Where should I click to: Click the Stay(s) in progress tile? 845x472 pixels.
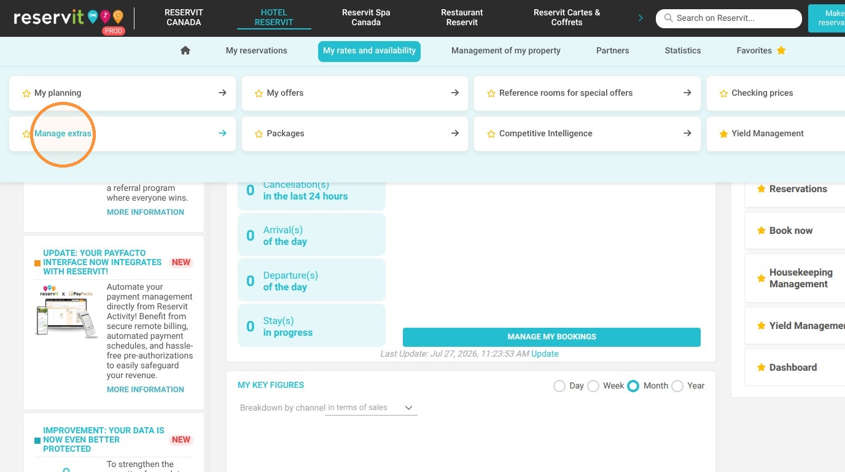[311, 326]
